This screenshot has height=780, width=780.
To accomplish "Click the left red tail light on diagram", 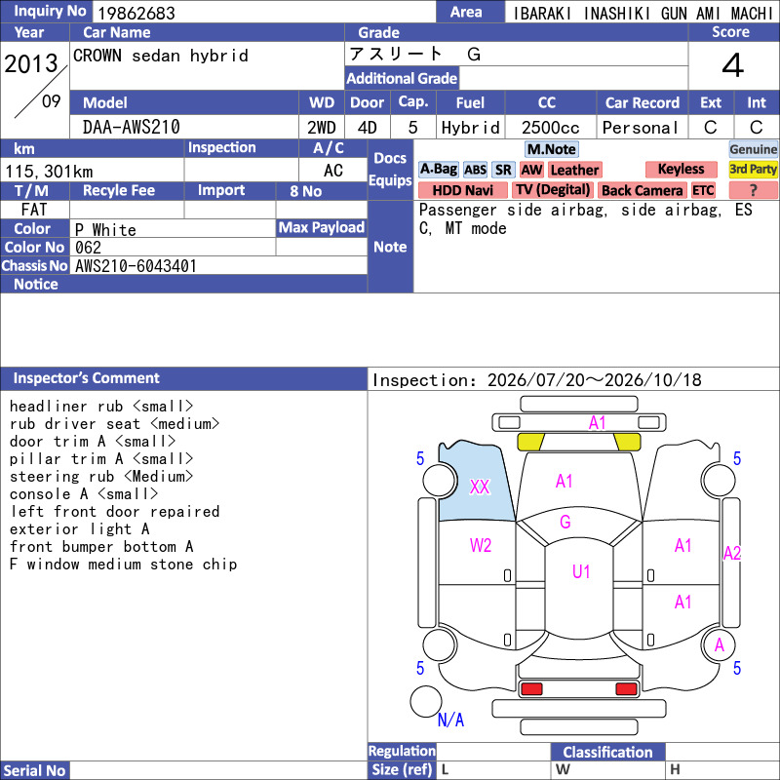I will point(531,689).
